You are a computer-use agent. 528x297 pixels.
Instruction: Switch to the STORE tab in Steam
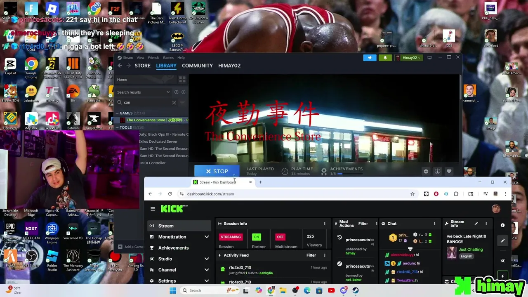click(142, 66)
